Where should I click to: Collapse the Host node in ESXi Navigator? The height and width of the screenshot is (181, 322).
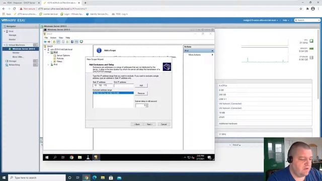click(5, 31)
